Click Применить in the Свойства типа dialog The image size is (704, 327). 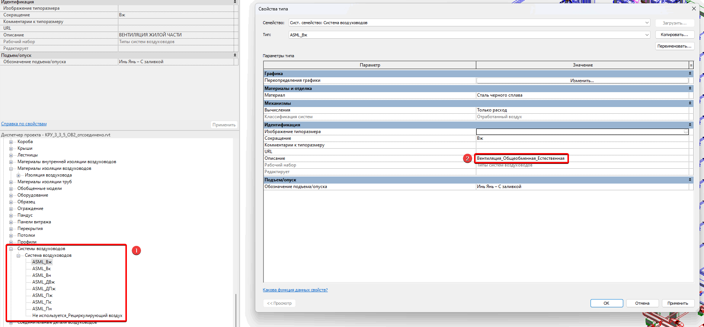pyautogui.click(x=678, y=303)
